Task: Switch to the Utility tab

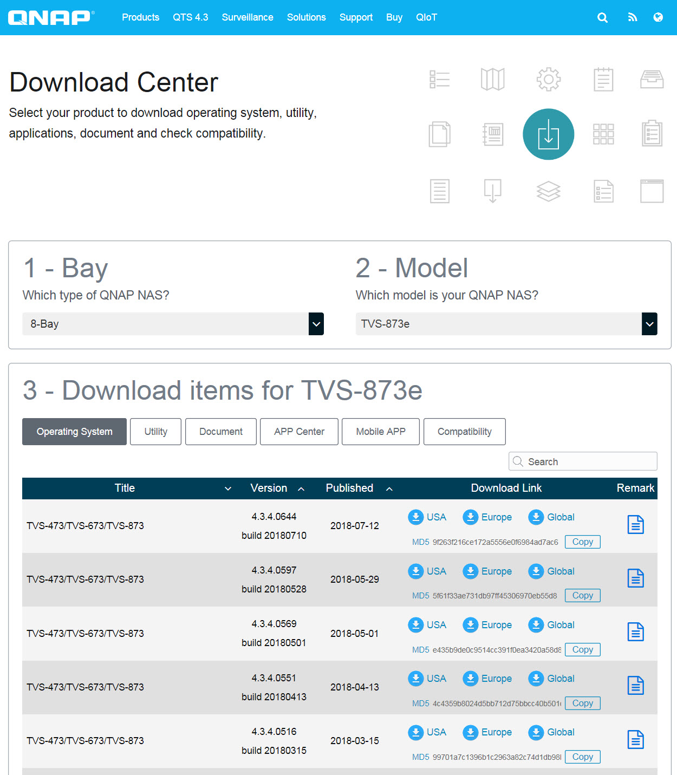Action: [x=156, y=432]
